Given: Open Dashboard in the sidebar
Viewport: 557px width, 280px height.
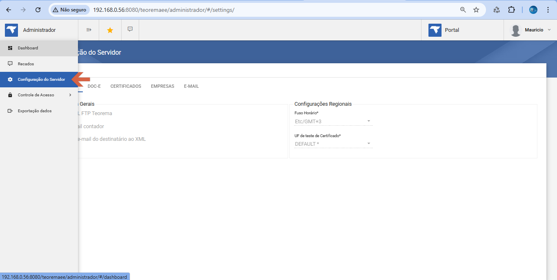Looking at the screenshot, I should pos(39,48).
